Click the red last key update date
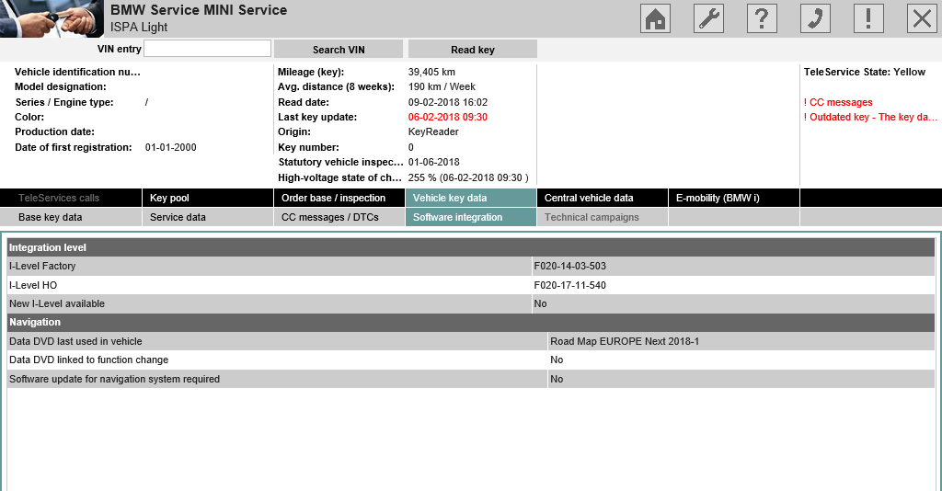 tap(448, 117)
